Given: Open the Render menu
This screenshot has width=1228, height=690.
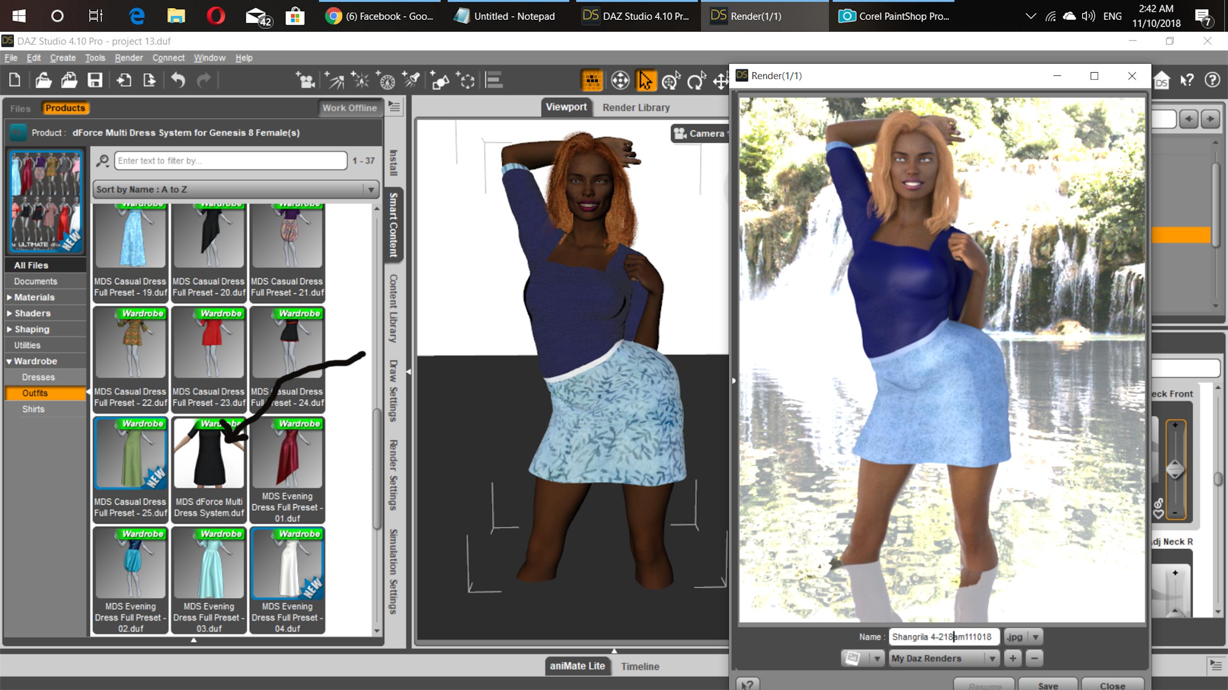Looking at the screenshot, I should 128,58.
